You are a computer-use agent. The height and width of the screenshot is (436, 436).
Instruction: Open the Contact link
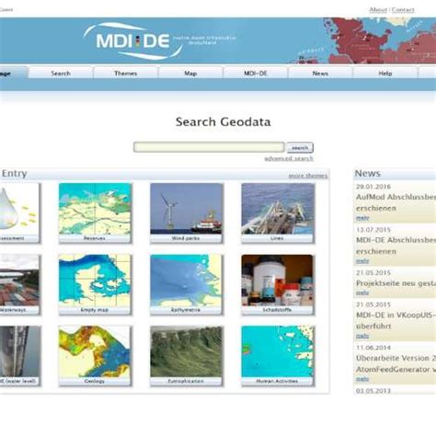point(403,10)
